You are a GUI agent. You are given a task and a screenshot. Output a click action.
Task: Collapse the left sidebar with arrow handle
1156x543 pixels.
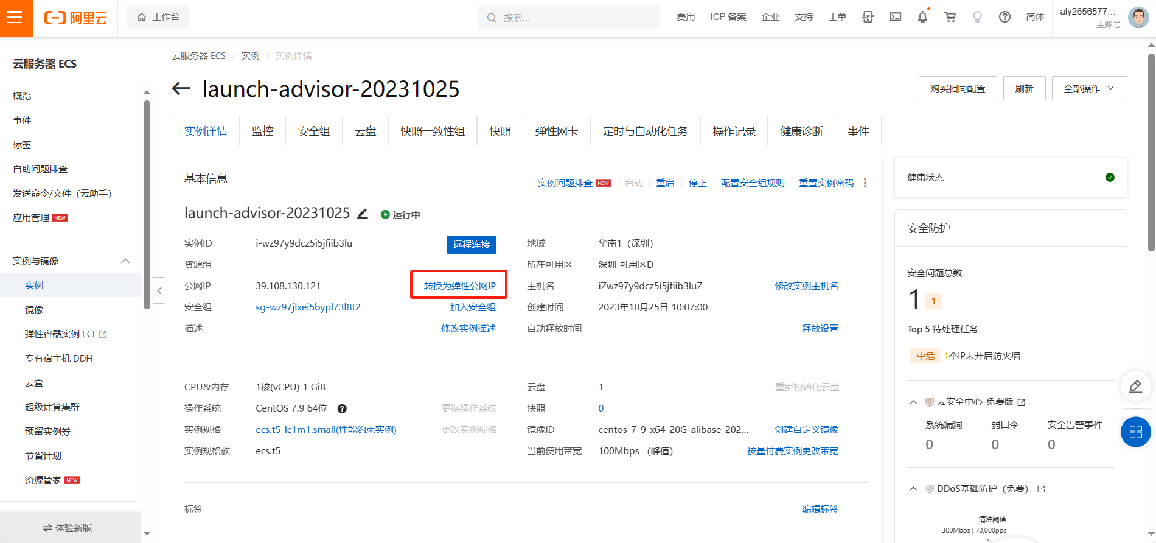[159, 290]
